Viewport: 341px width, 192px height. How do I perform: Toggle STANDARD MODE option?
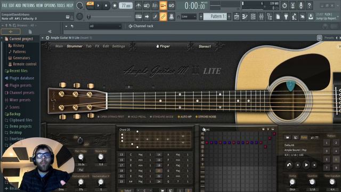pyautogui.click(x=161, y=117)
